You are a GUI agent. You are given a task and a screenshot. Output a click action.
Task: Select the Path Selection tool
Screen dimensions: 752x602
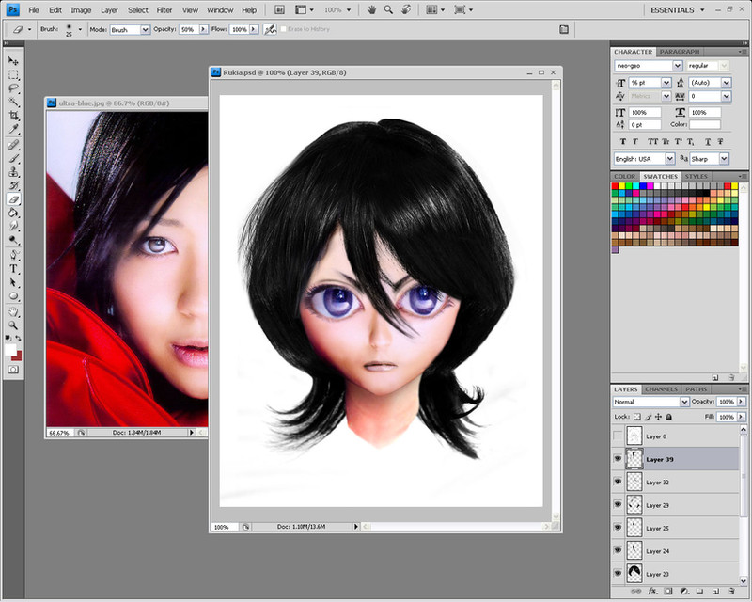(x=13, y=283)
